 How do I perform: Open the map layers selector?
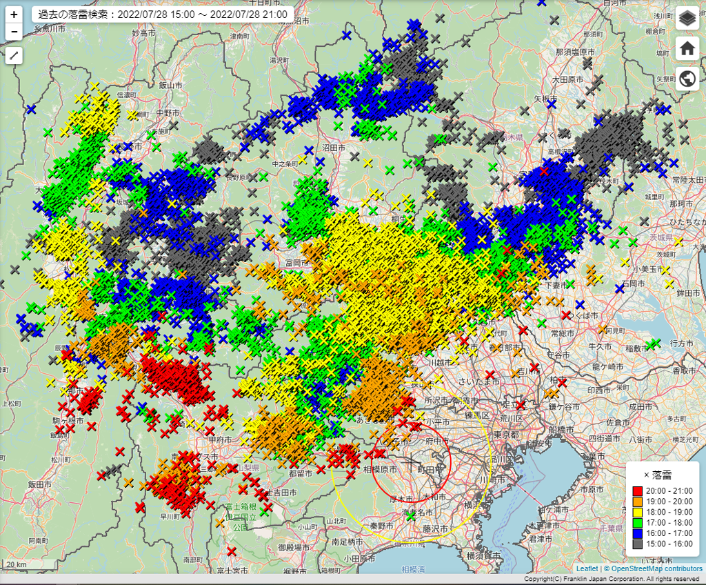coord(687,19)
